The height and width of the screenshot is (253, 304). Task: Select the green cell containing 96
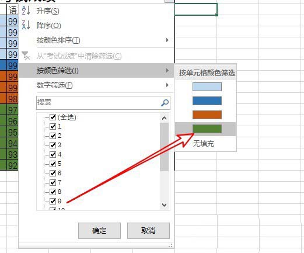pos(12,121)
